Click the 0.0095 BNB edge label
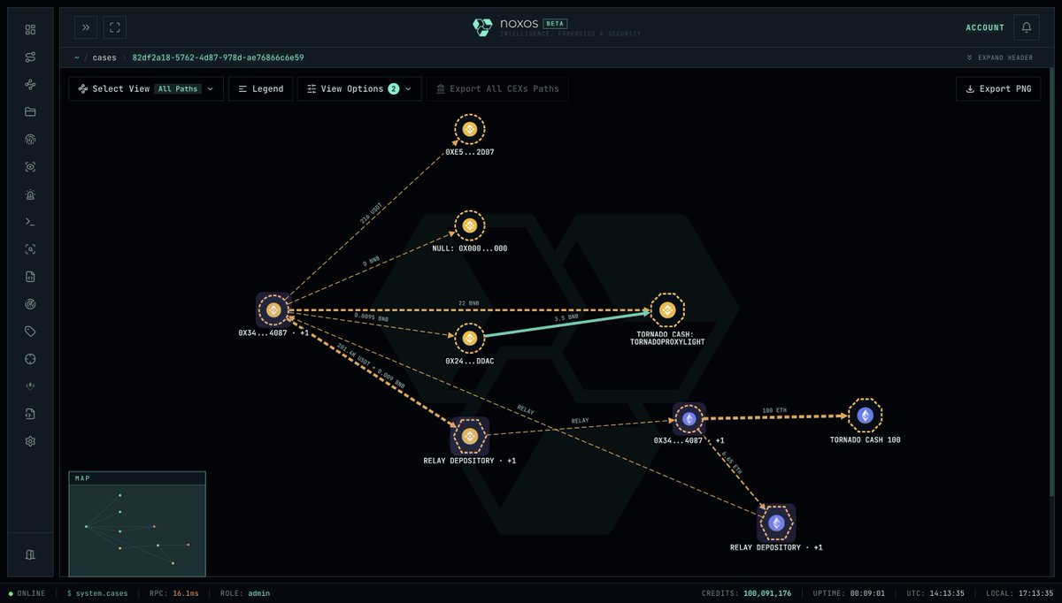This screenshot has height=603, width=1062. (372, 316)
